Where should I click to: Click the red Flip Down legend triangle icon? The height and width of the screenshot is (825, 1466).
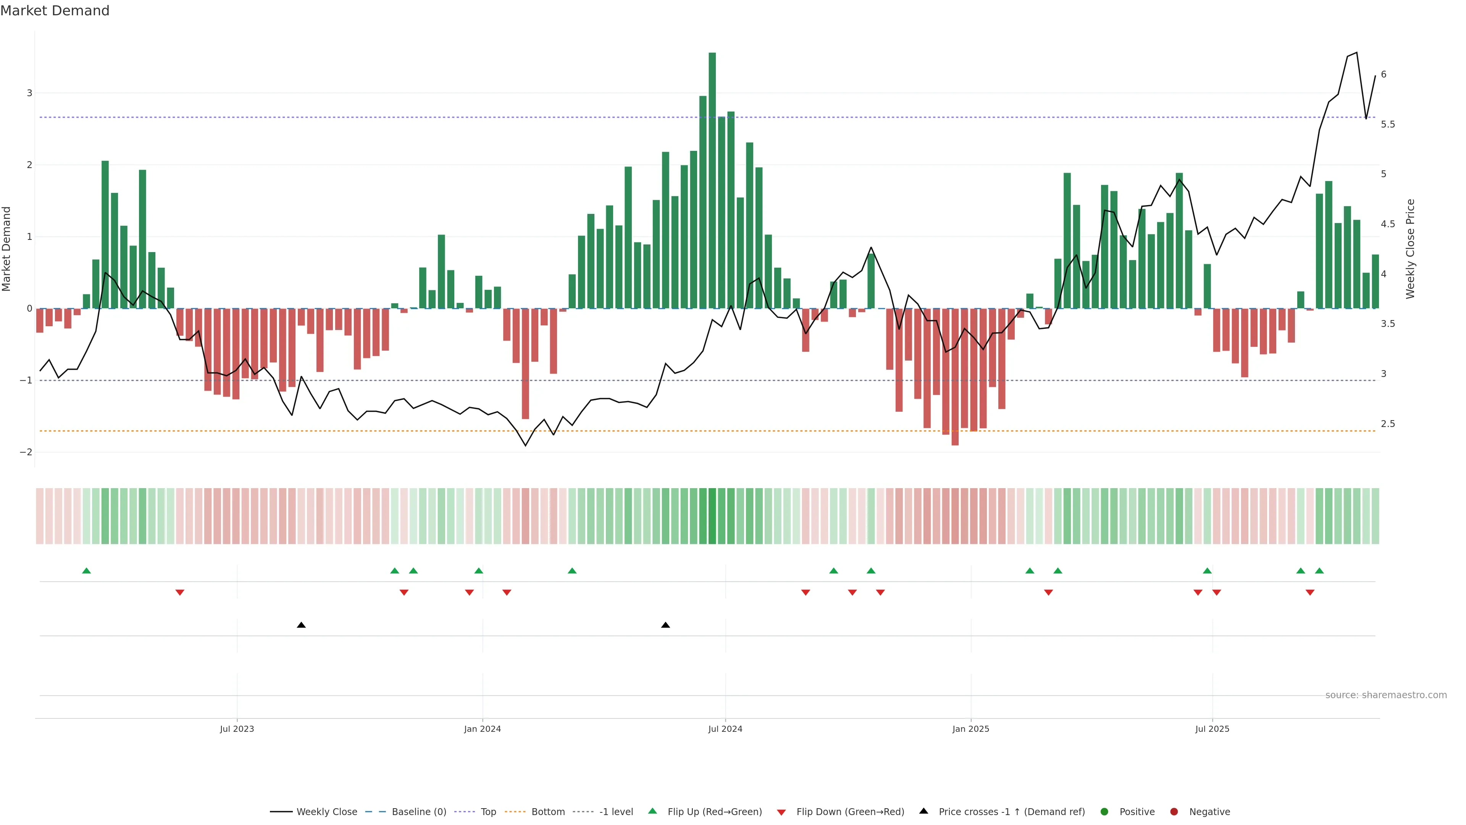[781, 812]
